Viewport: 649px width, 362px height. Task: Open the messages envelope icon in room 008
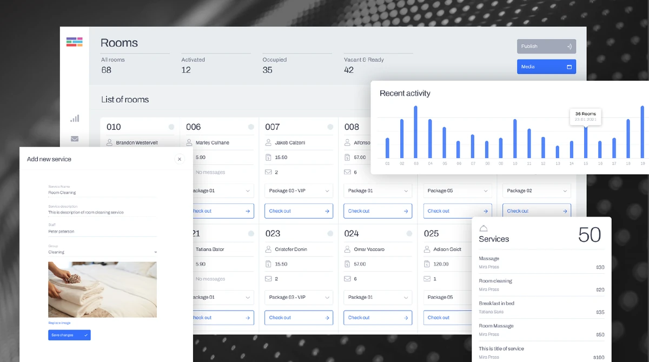click(348, 172)
